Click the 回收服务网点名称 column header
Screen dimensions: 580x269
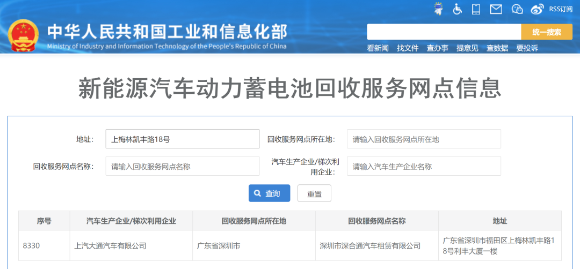coord(377,221)
